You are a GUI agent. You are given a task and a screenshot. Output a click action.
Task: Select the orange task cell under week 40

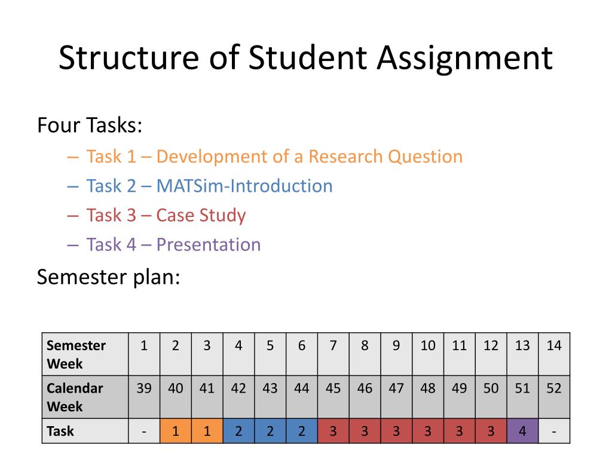coord(176,431)
